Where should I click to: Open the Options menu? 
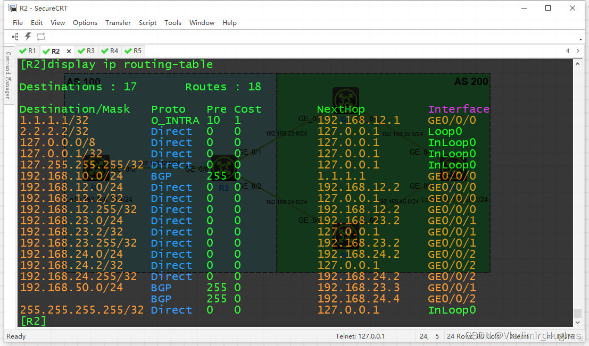(85, 22)
